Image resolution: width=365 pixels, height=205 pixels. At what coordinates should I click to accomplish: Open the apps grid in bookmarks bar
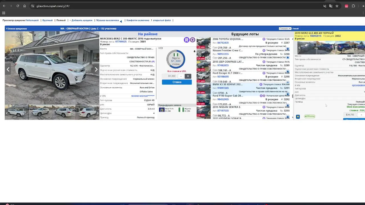click(x=4, y=13)
